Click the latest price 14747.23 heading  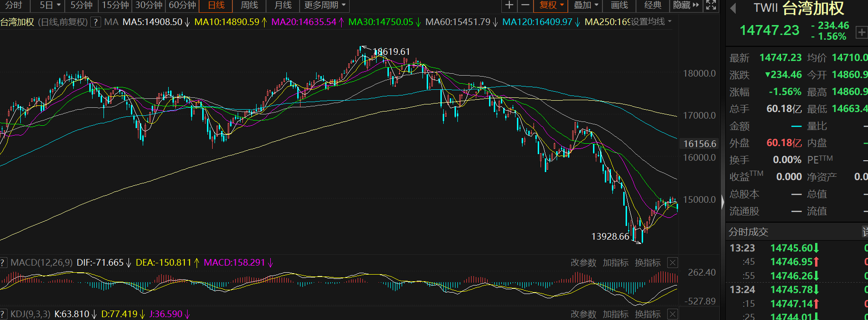click(769, 30)
